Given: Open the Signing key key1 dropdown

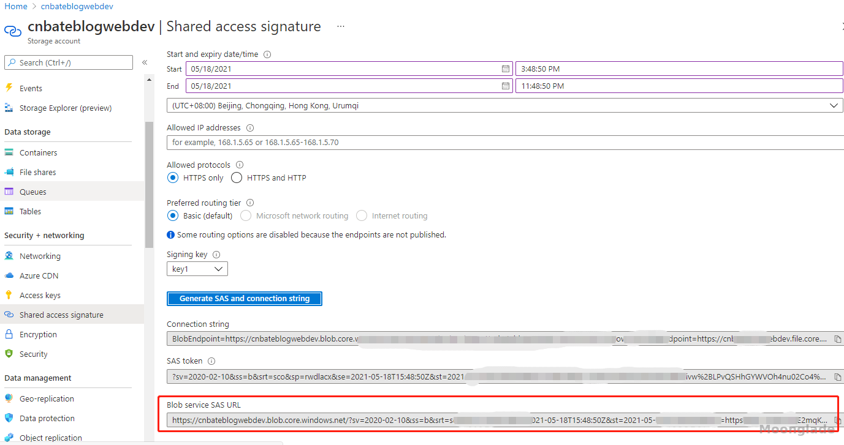Looking at the screenshot, I should coord(197,269).
